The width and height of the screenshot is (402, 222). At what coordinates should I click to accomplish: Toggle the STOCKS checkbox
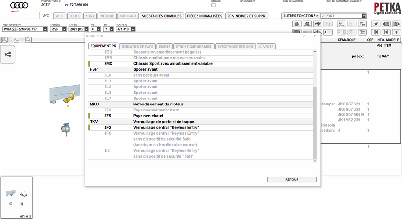213,6
